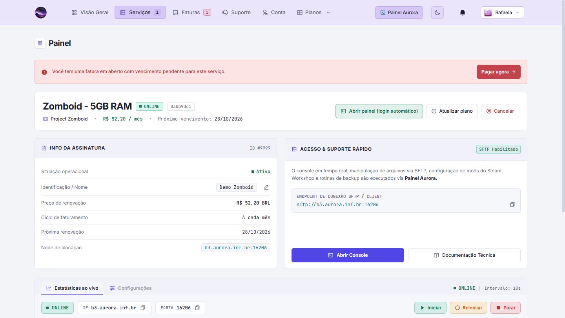Screen dimensions: 565x318
Task: Click Pagar agora on the invoice alert
Action: pyautogui.click(x=498, y=72)
